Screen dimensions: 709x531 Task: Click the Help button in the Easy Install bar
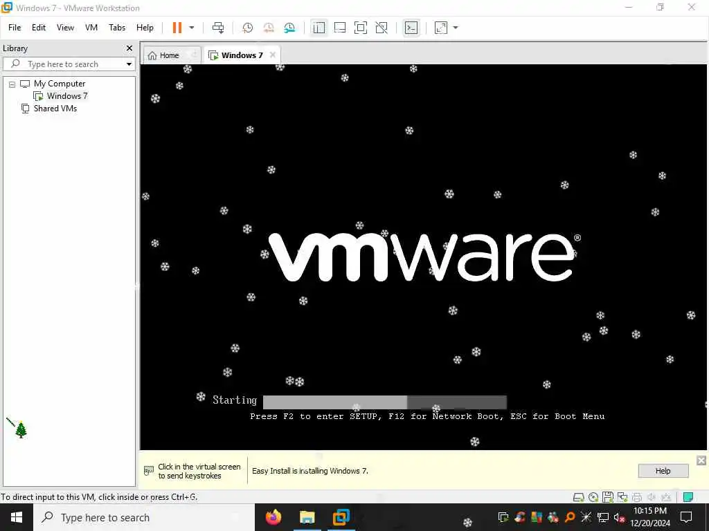point(663,470)
